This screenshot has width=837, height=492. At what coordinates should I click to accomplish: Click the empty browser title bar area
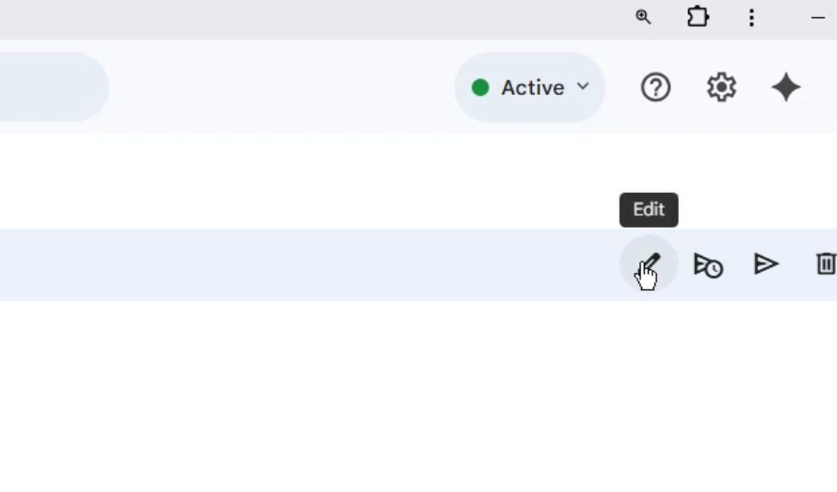[x=282, y=19]
